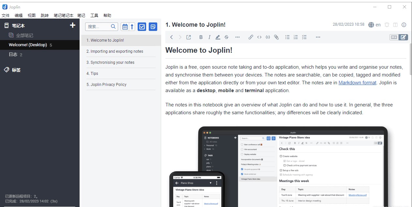Insert a numbered list
Screen dimensions: 412x207
(x=296, y=37)
